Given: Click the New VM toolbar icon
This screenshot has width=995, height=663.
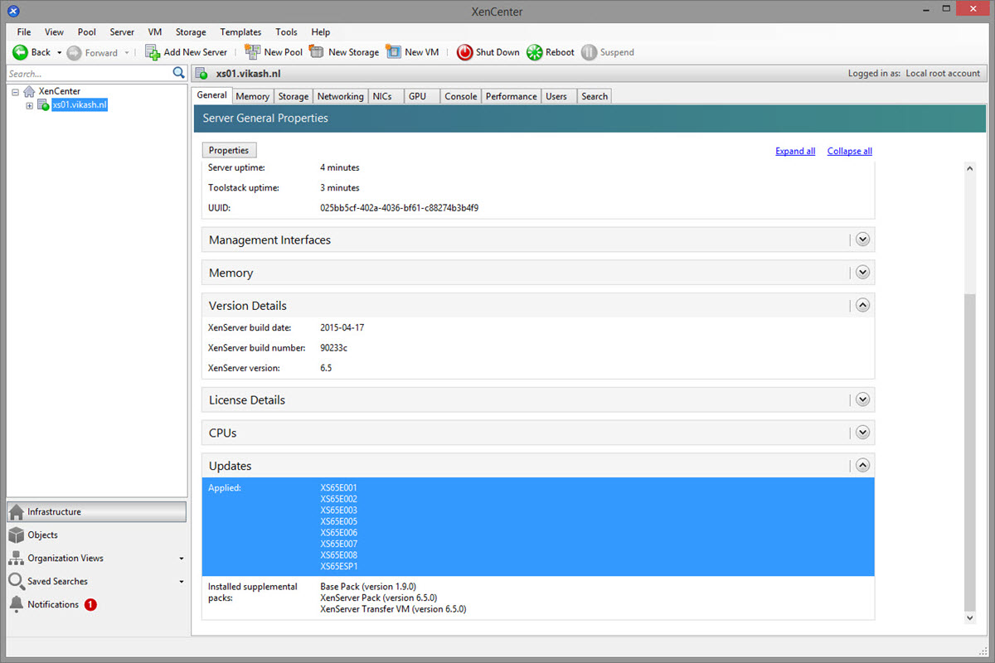Looking at the screenshot, I should pos(393,52).
